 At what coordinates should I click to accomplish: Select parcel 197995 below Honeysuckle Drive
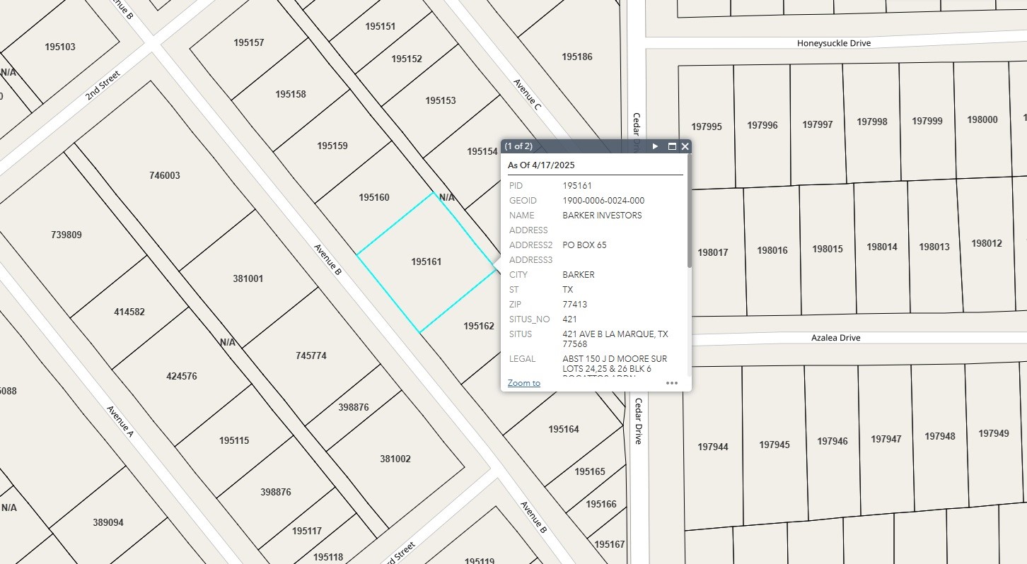click(707, 127)
